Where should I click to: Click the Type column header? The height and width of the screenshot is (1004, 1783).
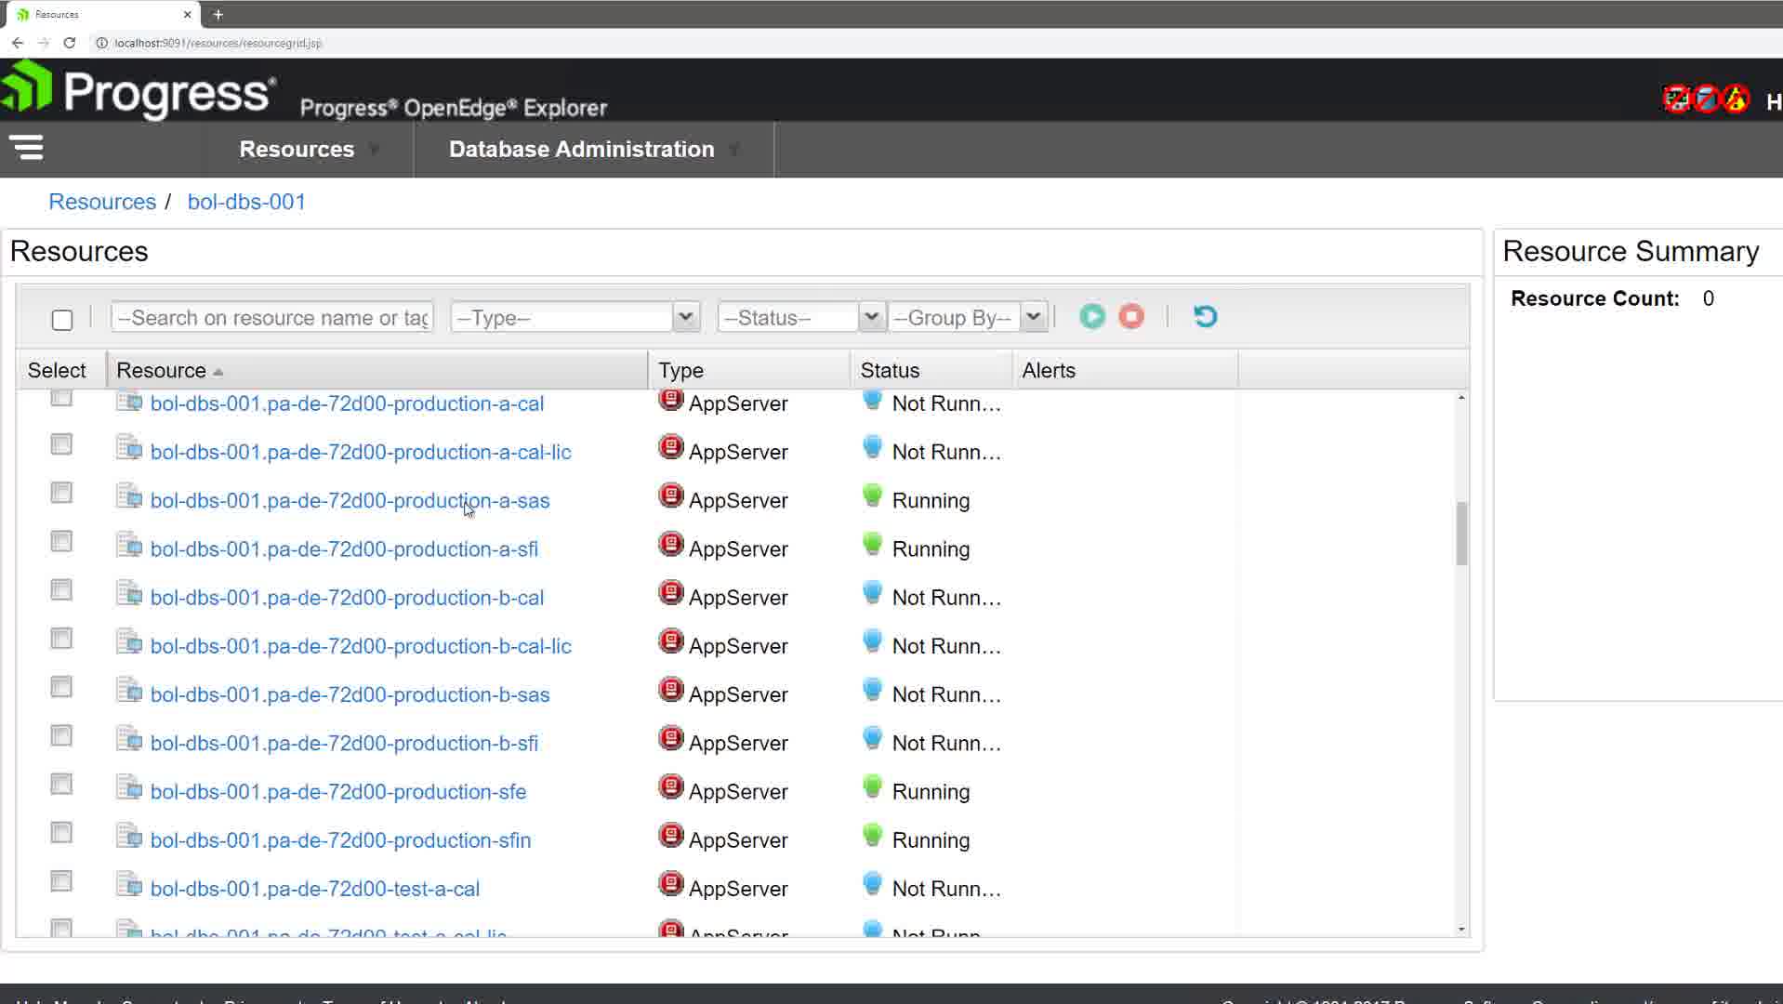click(749, 370)
